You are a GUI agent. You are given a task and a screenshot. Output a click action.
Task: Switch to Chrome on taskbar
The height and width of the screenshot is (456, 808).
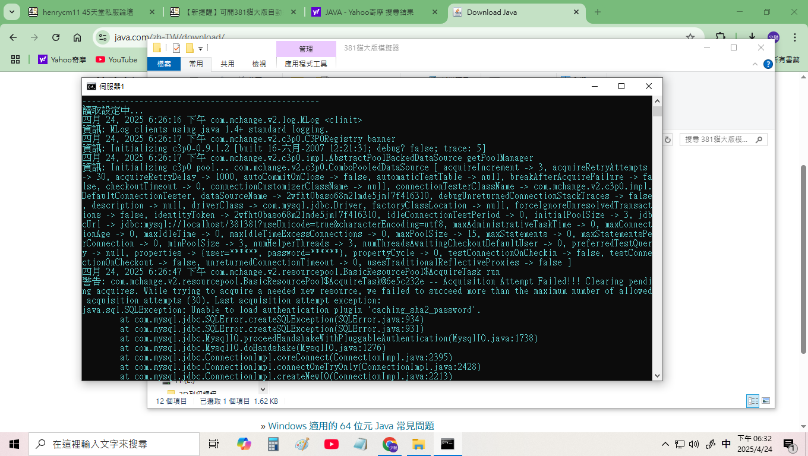[390, 444]
